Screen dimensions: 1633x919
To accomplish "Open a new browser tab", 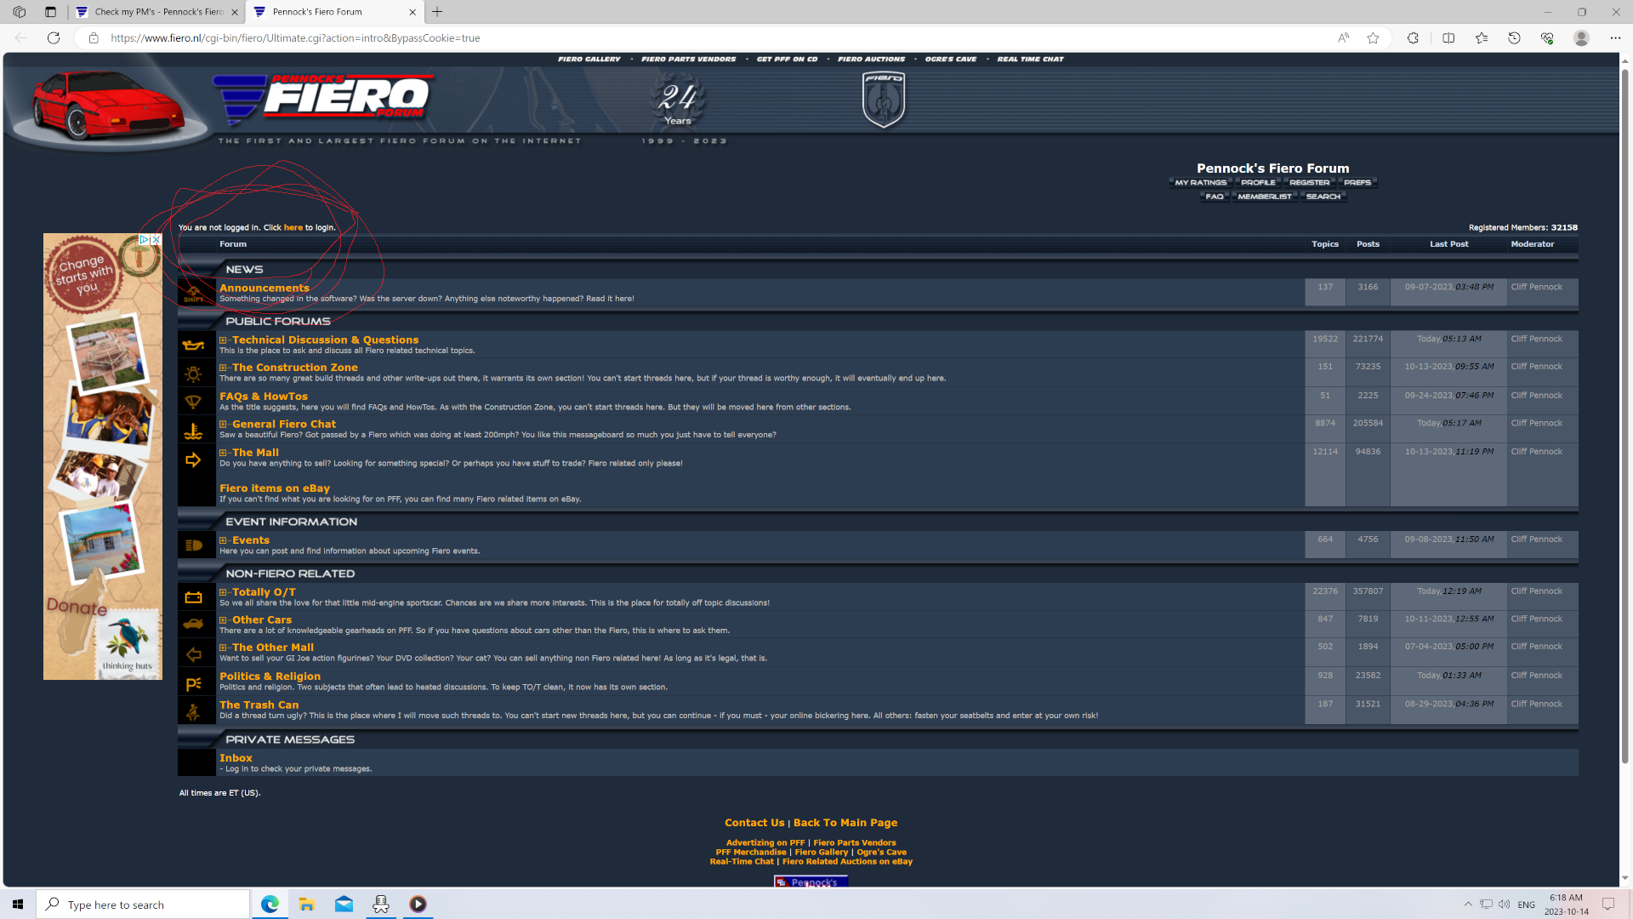I will point(437,12).
